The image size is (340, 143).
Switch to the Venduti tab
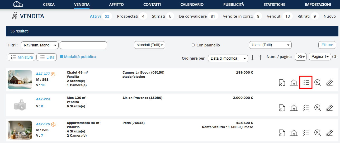point(274,16)
